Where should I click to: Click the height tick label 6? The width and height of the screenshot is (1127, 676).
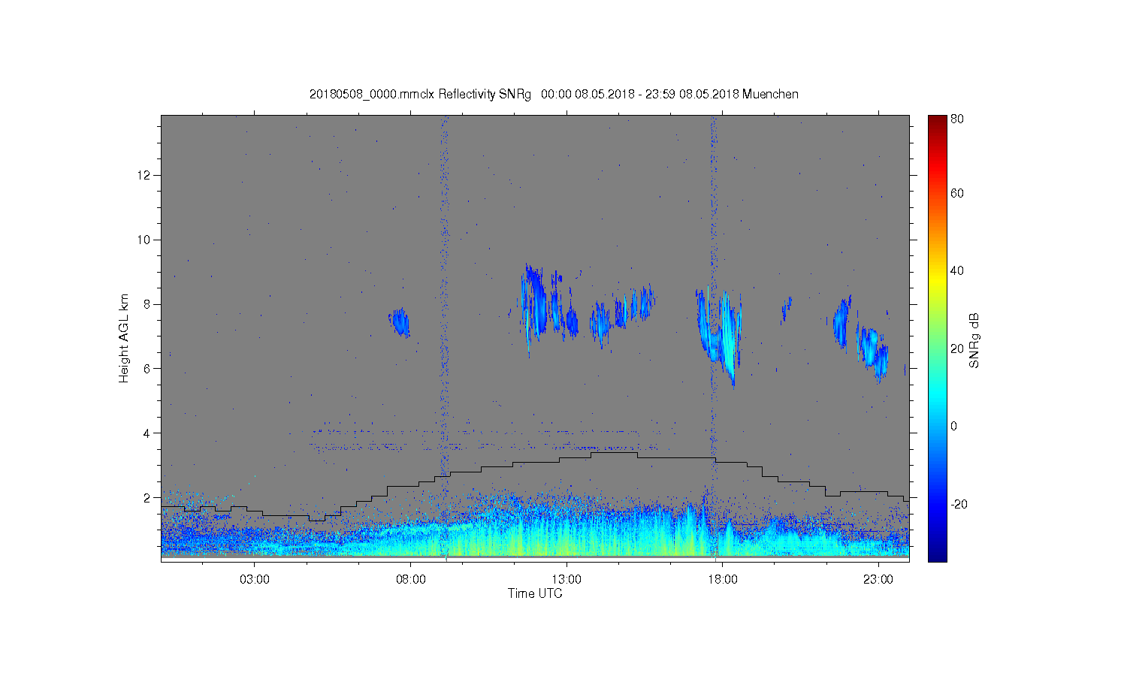[149, 369]
